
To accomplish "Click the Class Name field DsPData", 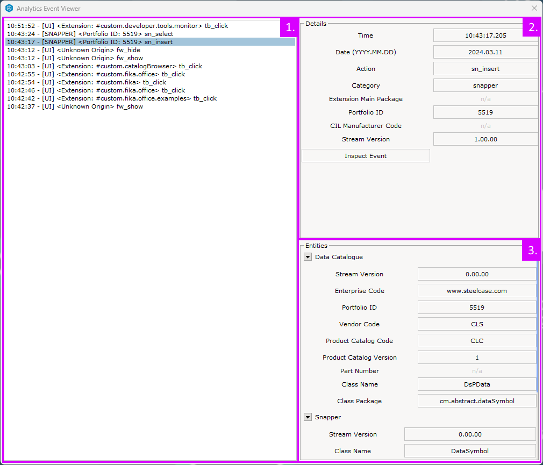I will (x=477, y=384).
